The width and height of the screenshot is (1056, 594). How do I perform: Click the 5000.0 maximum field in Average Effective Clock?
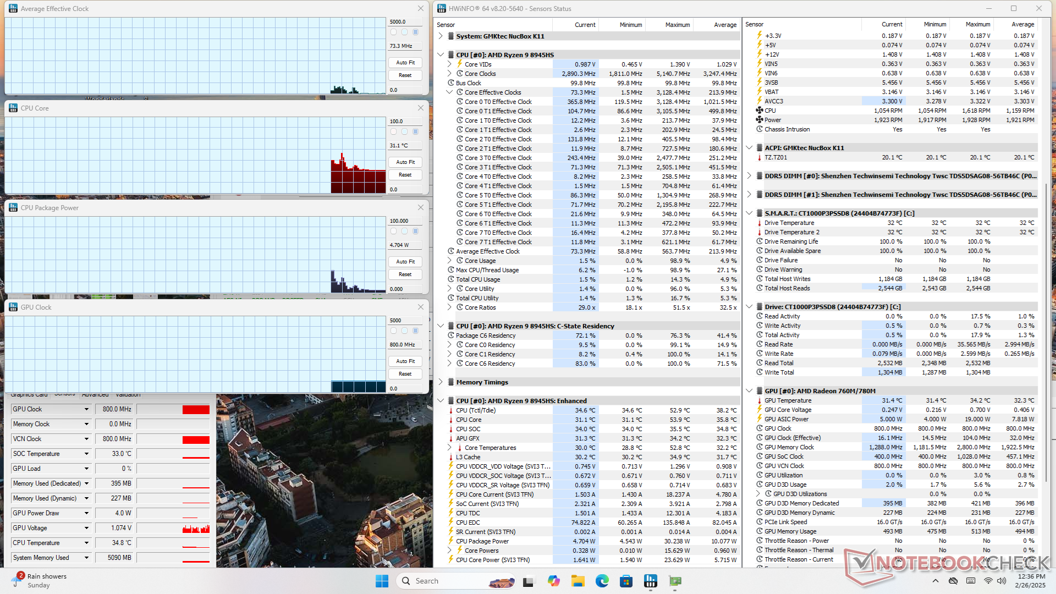[x=405, y=22]
